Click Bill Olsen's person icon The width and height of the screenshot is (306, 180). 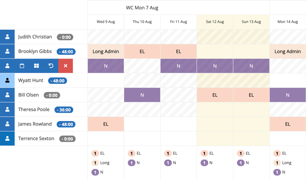point(7,95)
